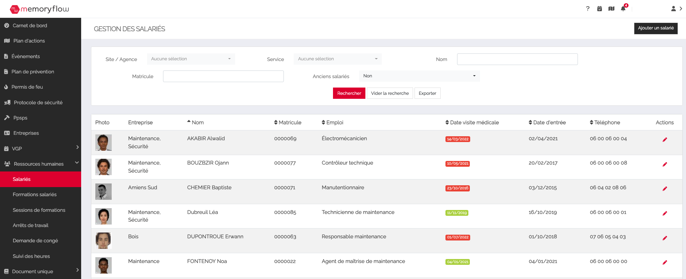Click the matricule 0000071
Image resolution: width=686 pixels, height=279 pixels.
coord(285,188)
